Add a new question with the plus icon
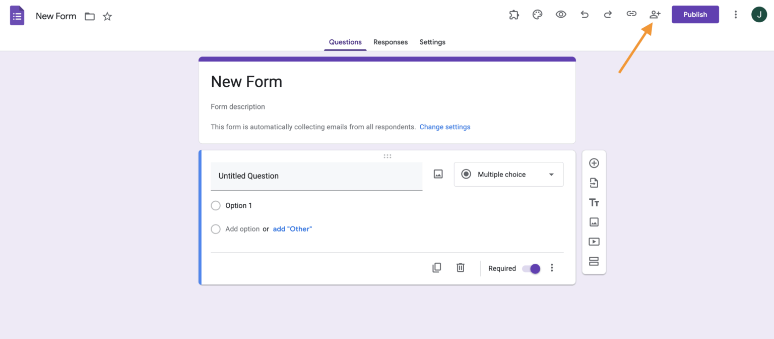Image resolution: width=774 pixels, height=339 pixels. [x=594, y=163]
